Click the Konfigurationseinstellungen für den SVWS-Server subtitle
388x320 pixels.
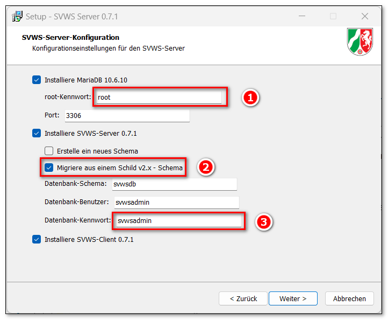pyautogui.click(x=109, y=48)
